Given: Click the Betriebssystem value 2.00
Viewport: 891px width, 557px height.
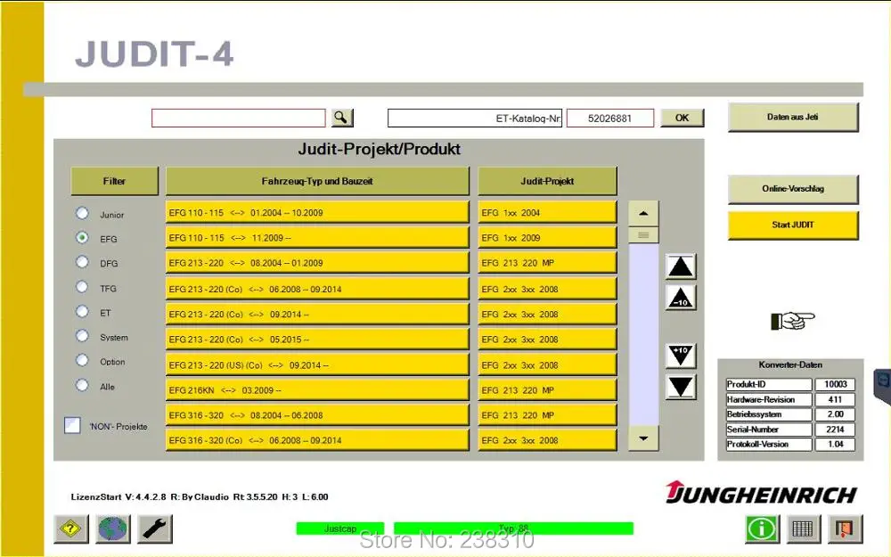Looking at the screenshot, I should [835, 414].
